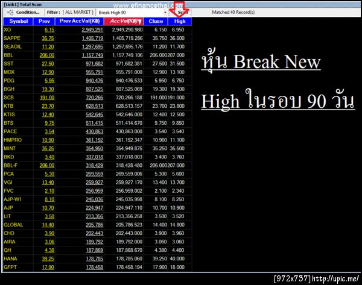The width and height of the screenshot is (362, 285).
Task: Sort by Prev column header
Action: coord(44,22)
